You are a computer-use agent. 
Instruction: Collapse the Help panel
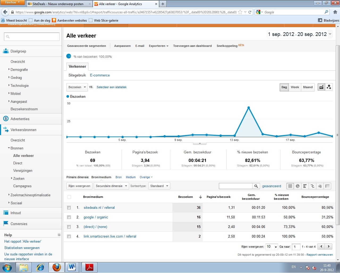click(59, 235)
